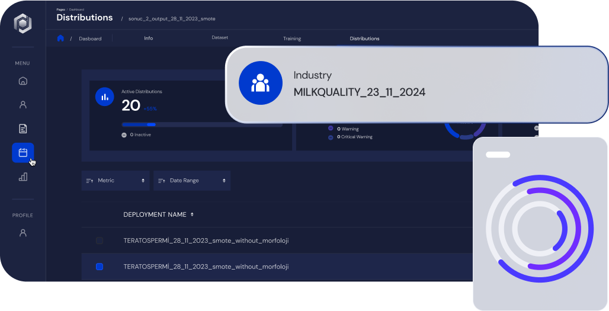The width and height of the screenshot is (609, 311).
Task: Select the highlighted calendar icon in sidebar
Action: click(x=23, y=153)
